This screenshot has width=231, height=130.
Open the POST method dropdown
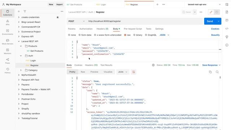coord(77,21)
